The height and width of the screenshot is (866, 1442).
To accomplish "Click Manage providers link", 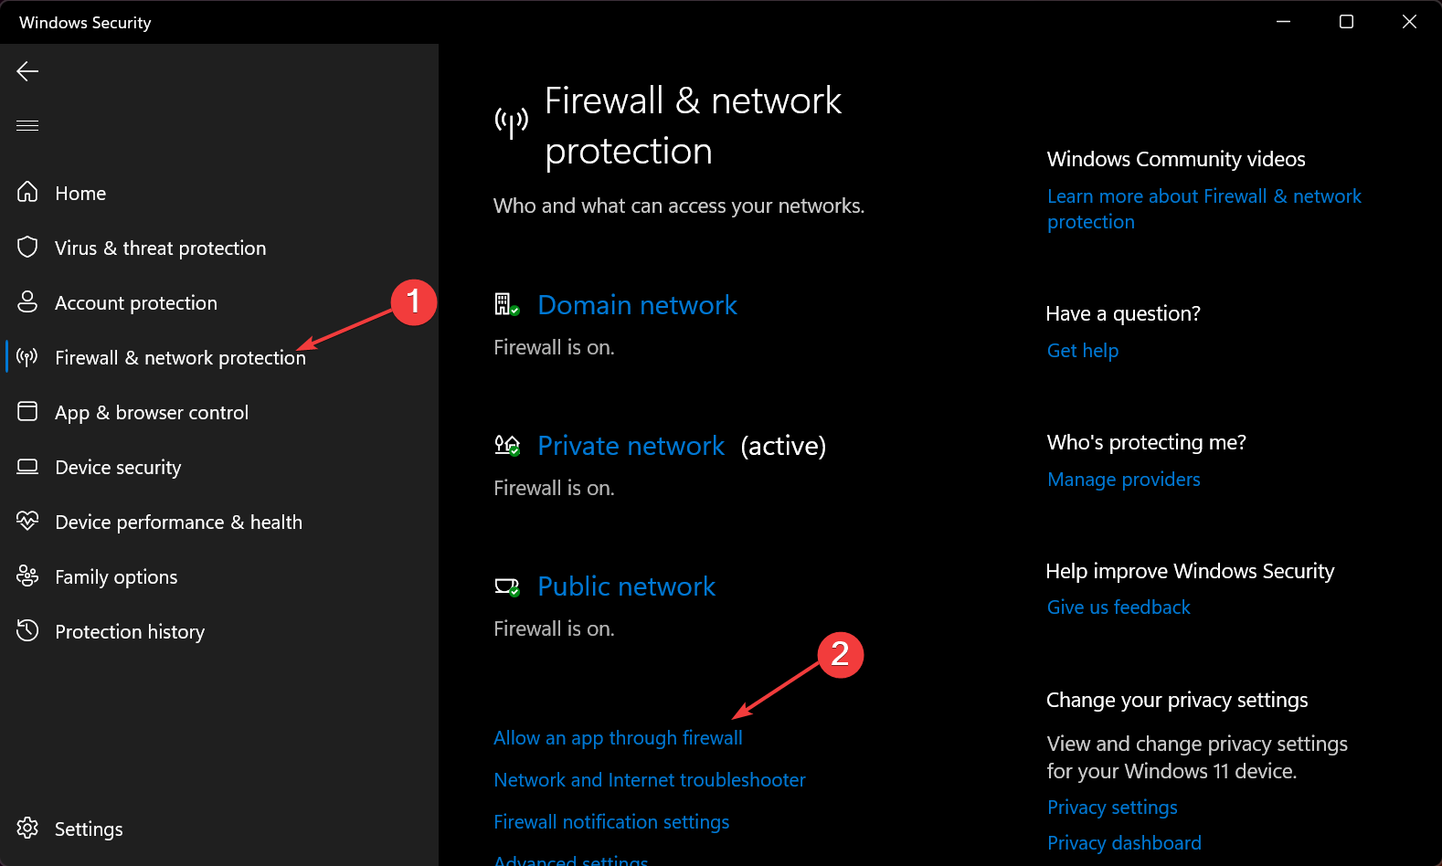I will [x=1123, y=479].
